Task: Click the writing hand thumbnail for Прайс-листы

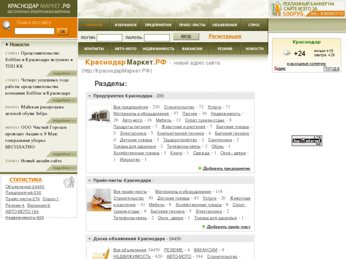Action: [99, 200]
